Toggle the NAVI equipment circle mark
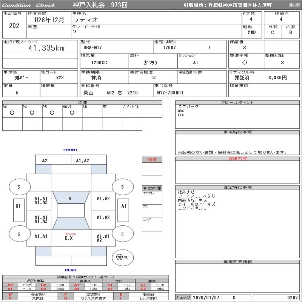 pos(72,112)
